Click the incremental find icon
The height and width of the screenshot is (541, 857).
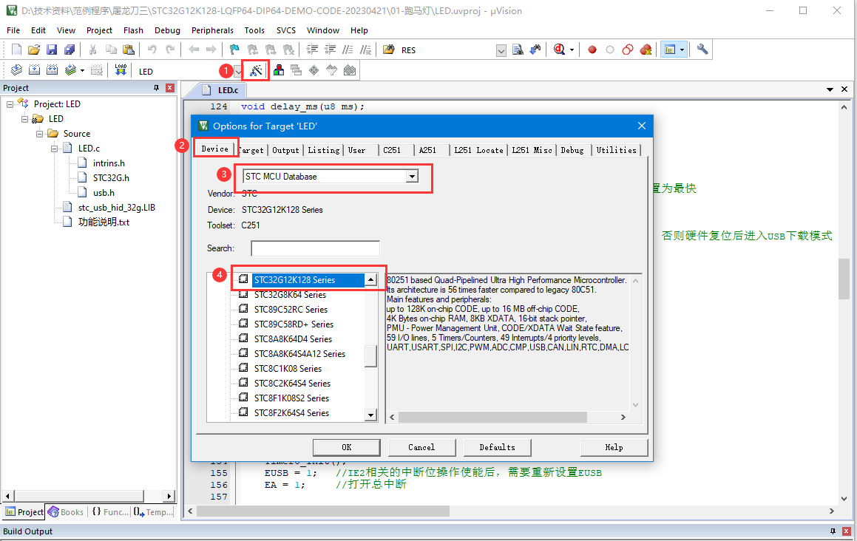535,50
